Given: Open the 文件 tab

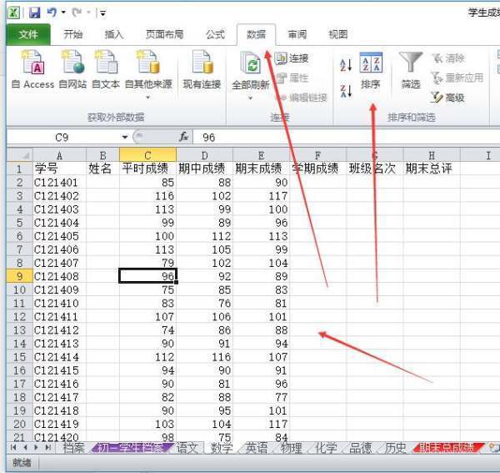Looking at the screenshot, I should tap(28, 34).
